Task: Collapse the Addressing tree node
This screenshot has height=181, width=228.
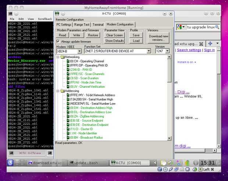Action: (58, 91)
